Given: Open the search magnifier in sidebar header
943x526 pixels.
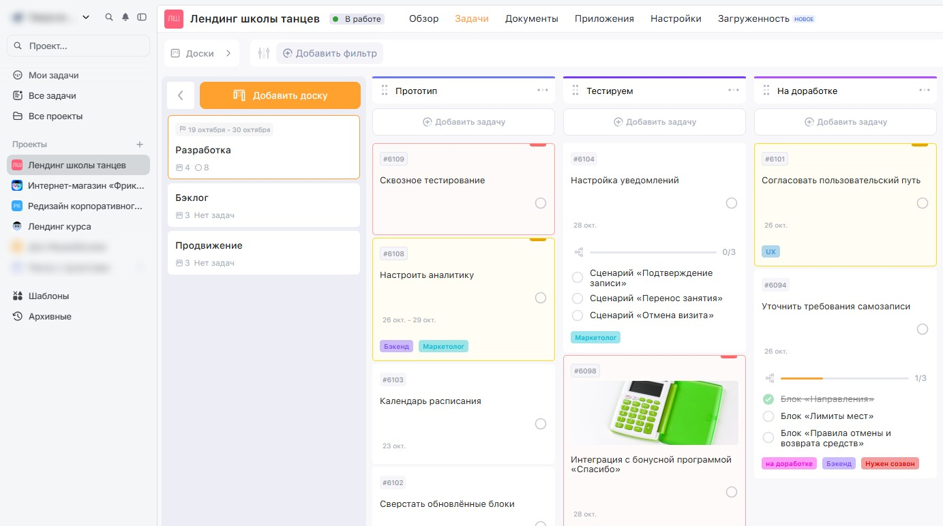Looking at the screenshot, I should (x=109, y=17).
